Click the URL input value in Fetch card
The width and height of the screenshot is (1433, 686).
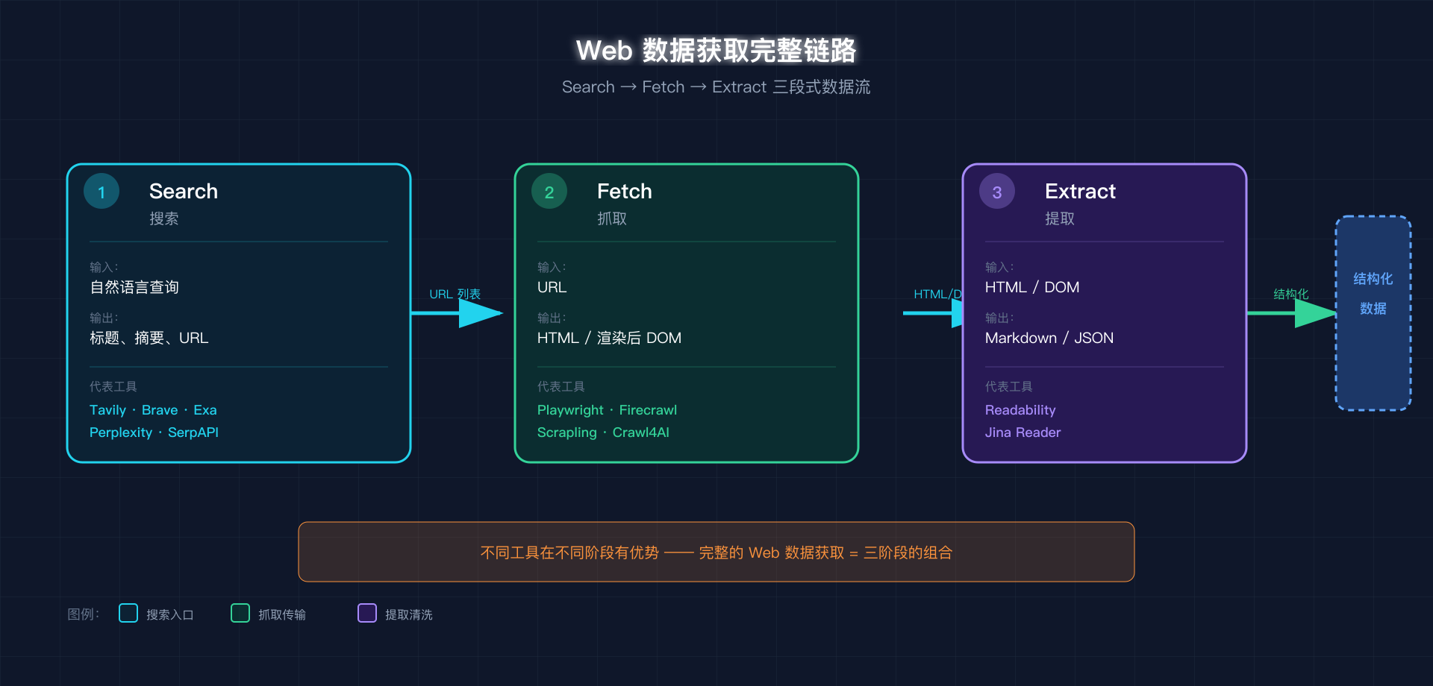pos(552,287)
